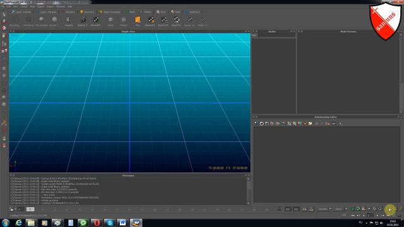The height and width of the screenshot is (227, 404).
Task: Click the pink sphere icon in left toolbar
Action: coord(4,28)
